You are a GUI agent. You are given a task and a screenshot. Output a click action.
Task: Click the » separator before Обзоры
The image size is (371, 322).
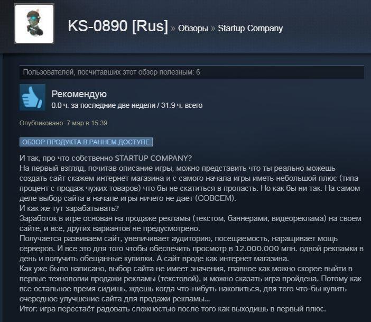click(x=173, y=29)
